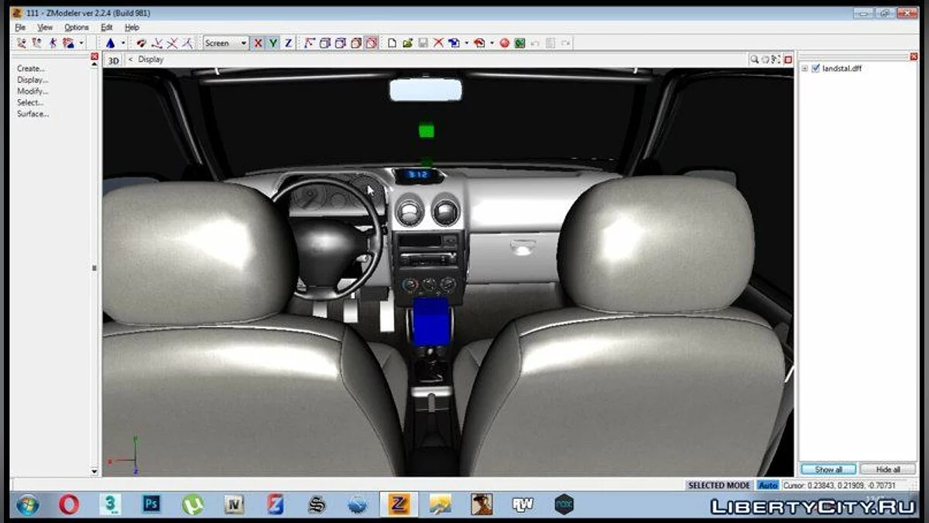Click the red X delete icon in toolbar
This screenshot has height=523, width=929.
pos(438,43)
